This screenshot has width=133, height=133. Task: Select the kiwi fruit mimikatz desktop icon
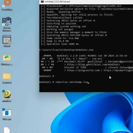(7, 94)
